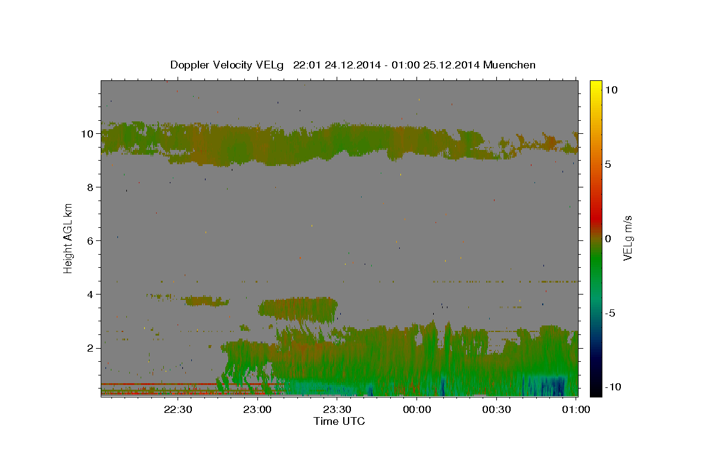
Task: Click the dark blue precipitation core near 00:50
Action: click(x=551, y=386)
